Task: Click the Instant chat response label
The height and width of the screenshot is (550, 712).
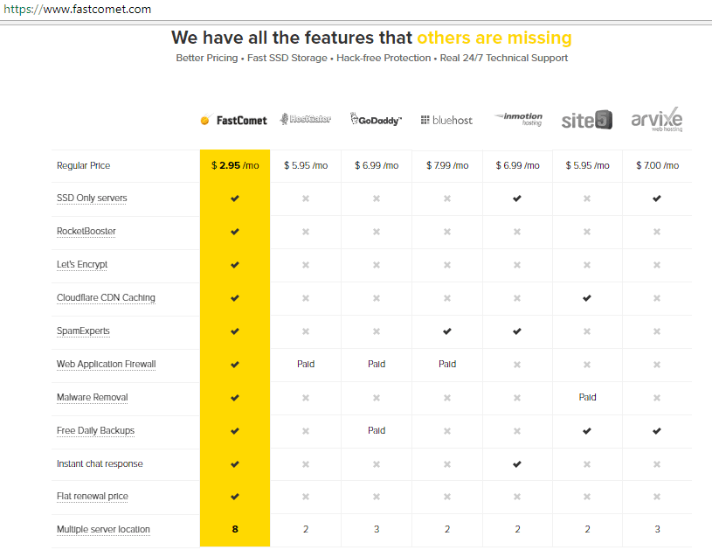Action: (100, 463)
